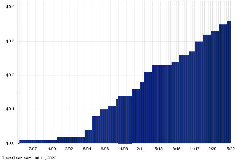Click the 8/06 x-axis date label

105,149
